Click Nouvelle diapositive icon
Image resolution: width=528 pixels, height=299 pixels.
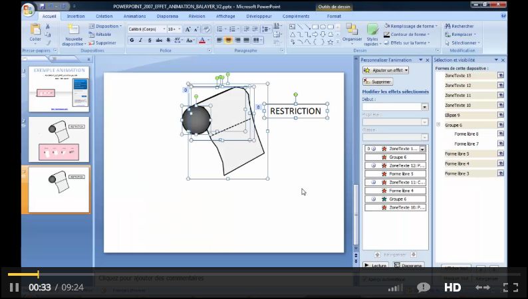pyautogui.click(x=73, y=29)
